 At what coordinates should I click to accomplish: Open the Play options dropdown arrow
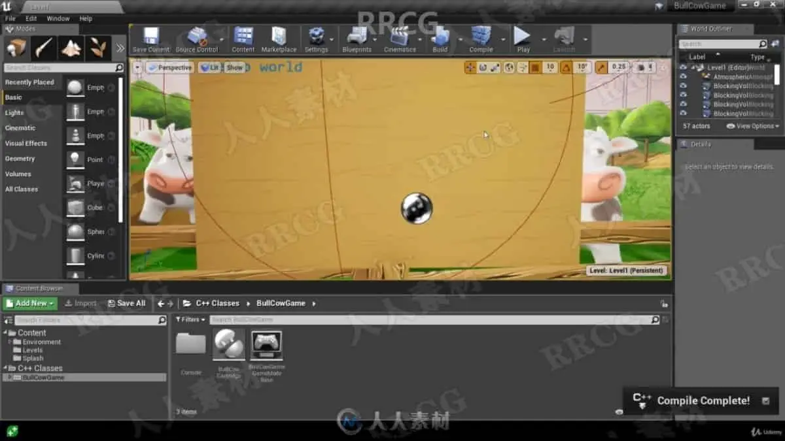[x=543, y=40]
